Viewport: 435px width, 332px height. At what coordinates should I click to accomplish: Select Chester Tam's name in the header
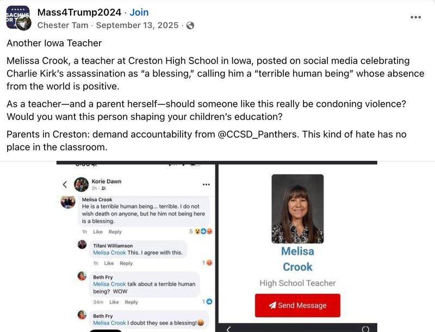(x=63, y=25)
